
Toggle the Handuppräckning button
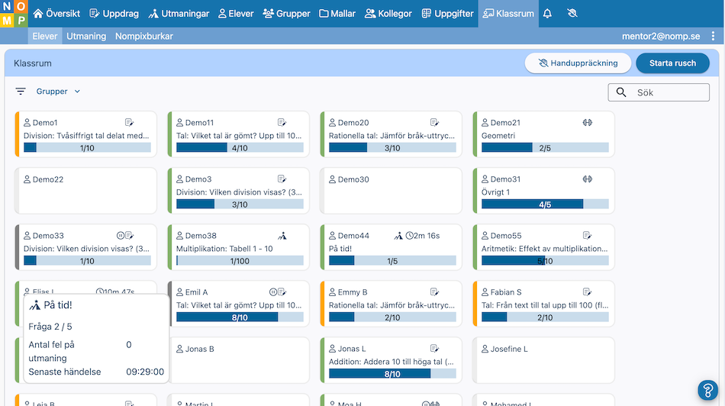(578, 63)
